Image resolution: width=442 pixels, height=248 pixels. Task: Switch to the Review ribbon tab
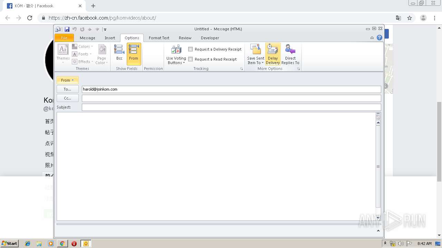(185, 38)
